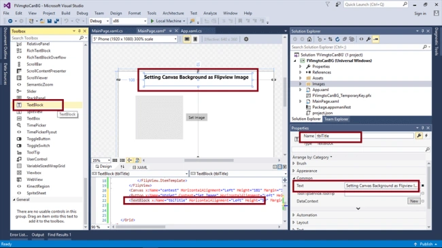Expand References node in Solution Explorer
The image size is (442, 248).
pyautogui.click(x=300, y=73)
